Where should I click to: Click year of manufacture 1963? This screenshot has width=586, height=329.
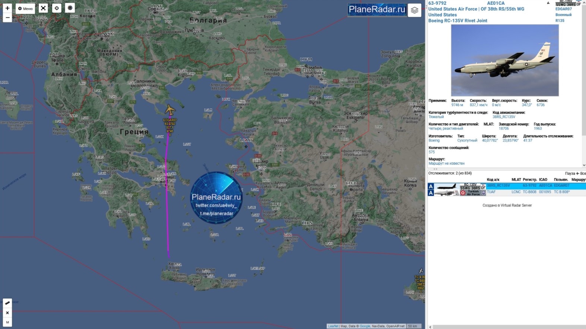coord(538,129)
